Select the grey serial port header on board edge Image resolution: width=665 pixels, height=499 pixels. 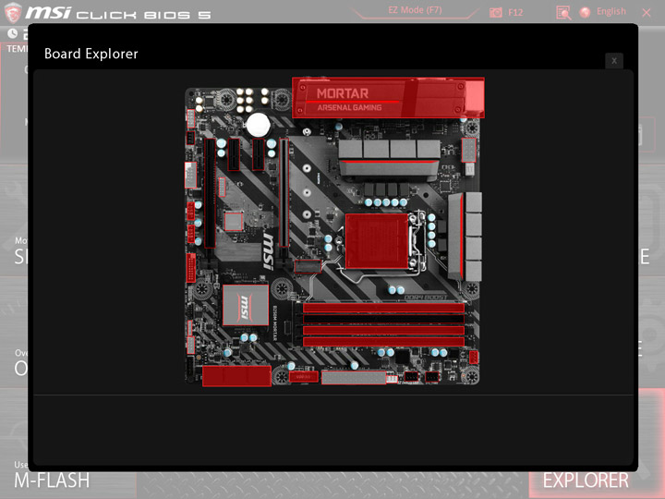tap(191, 175)
